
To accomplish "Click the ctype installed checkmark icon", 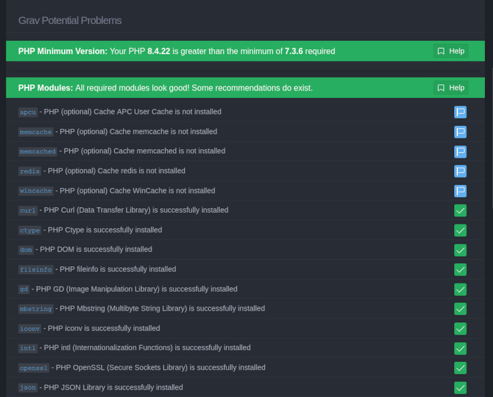I will 460,231.
